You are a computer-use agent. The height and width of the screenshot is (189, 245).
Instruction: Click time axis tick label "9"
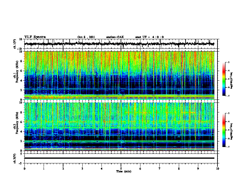[198, 169]
